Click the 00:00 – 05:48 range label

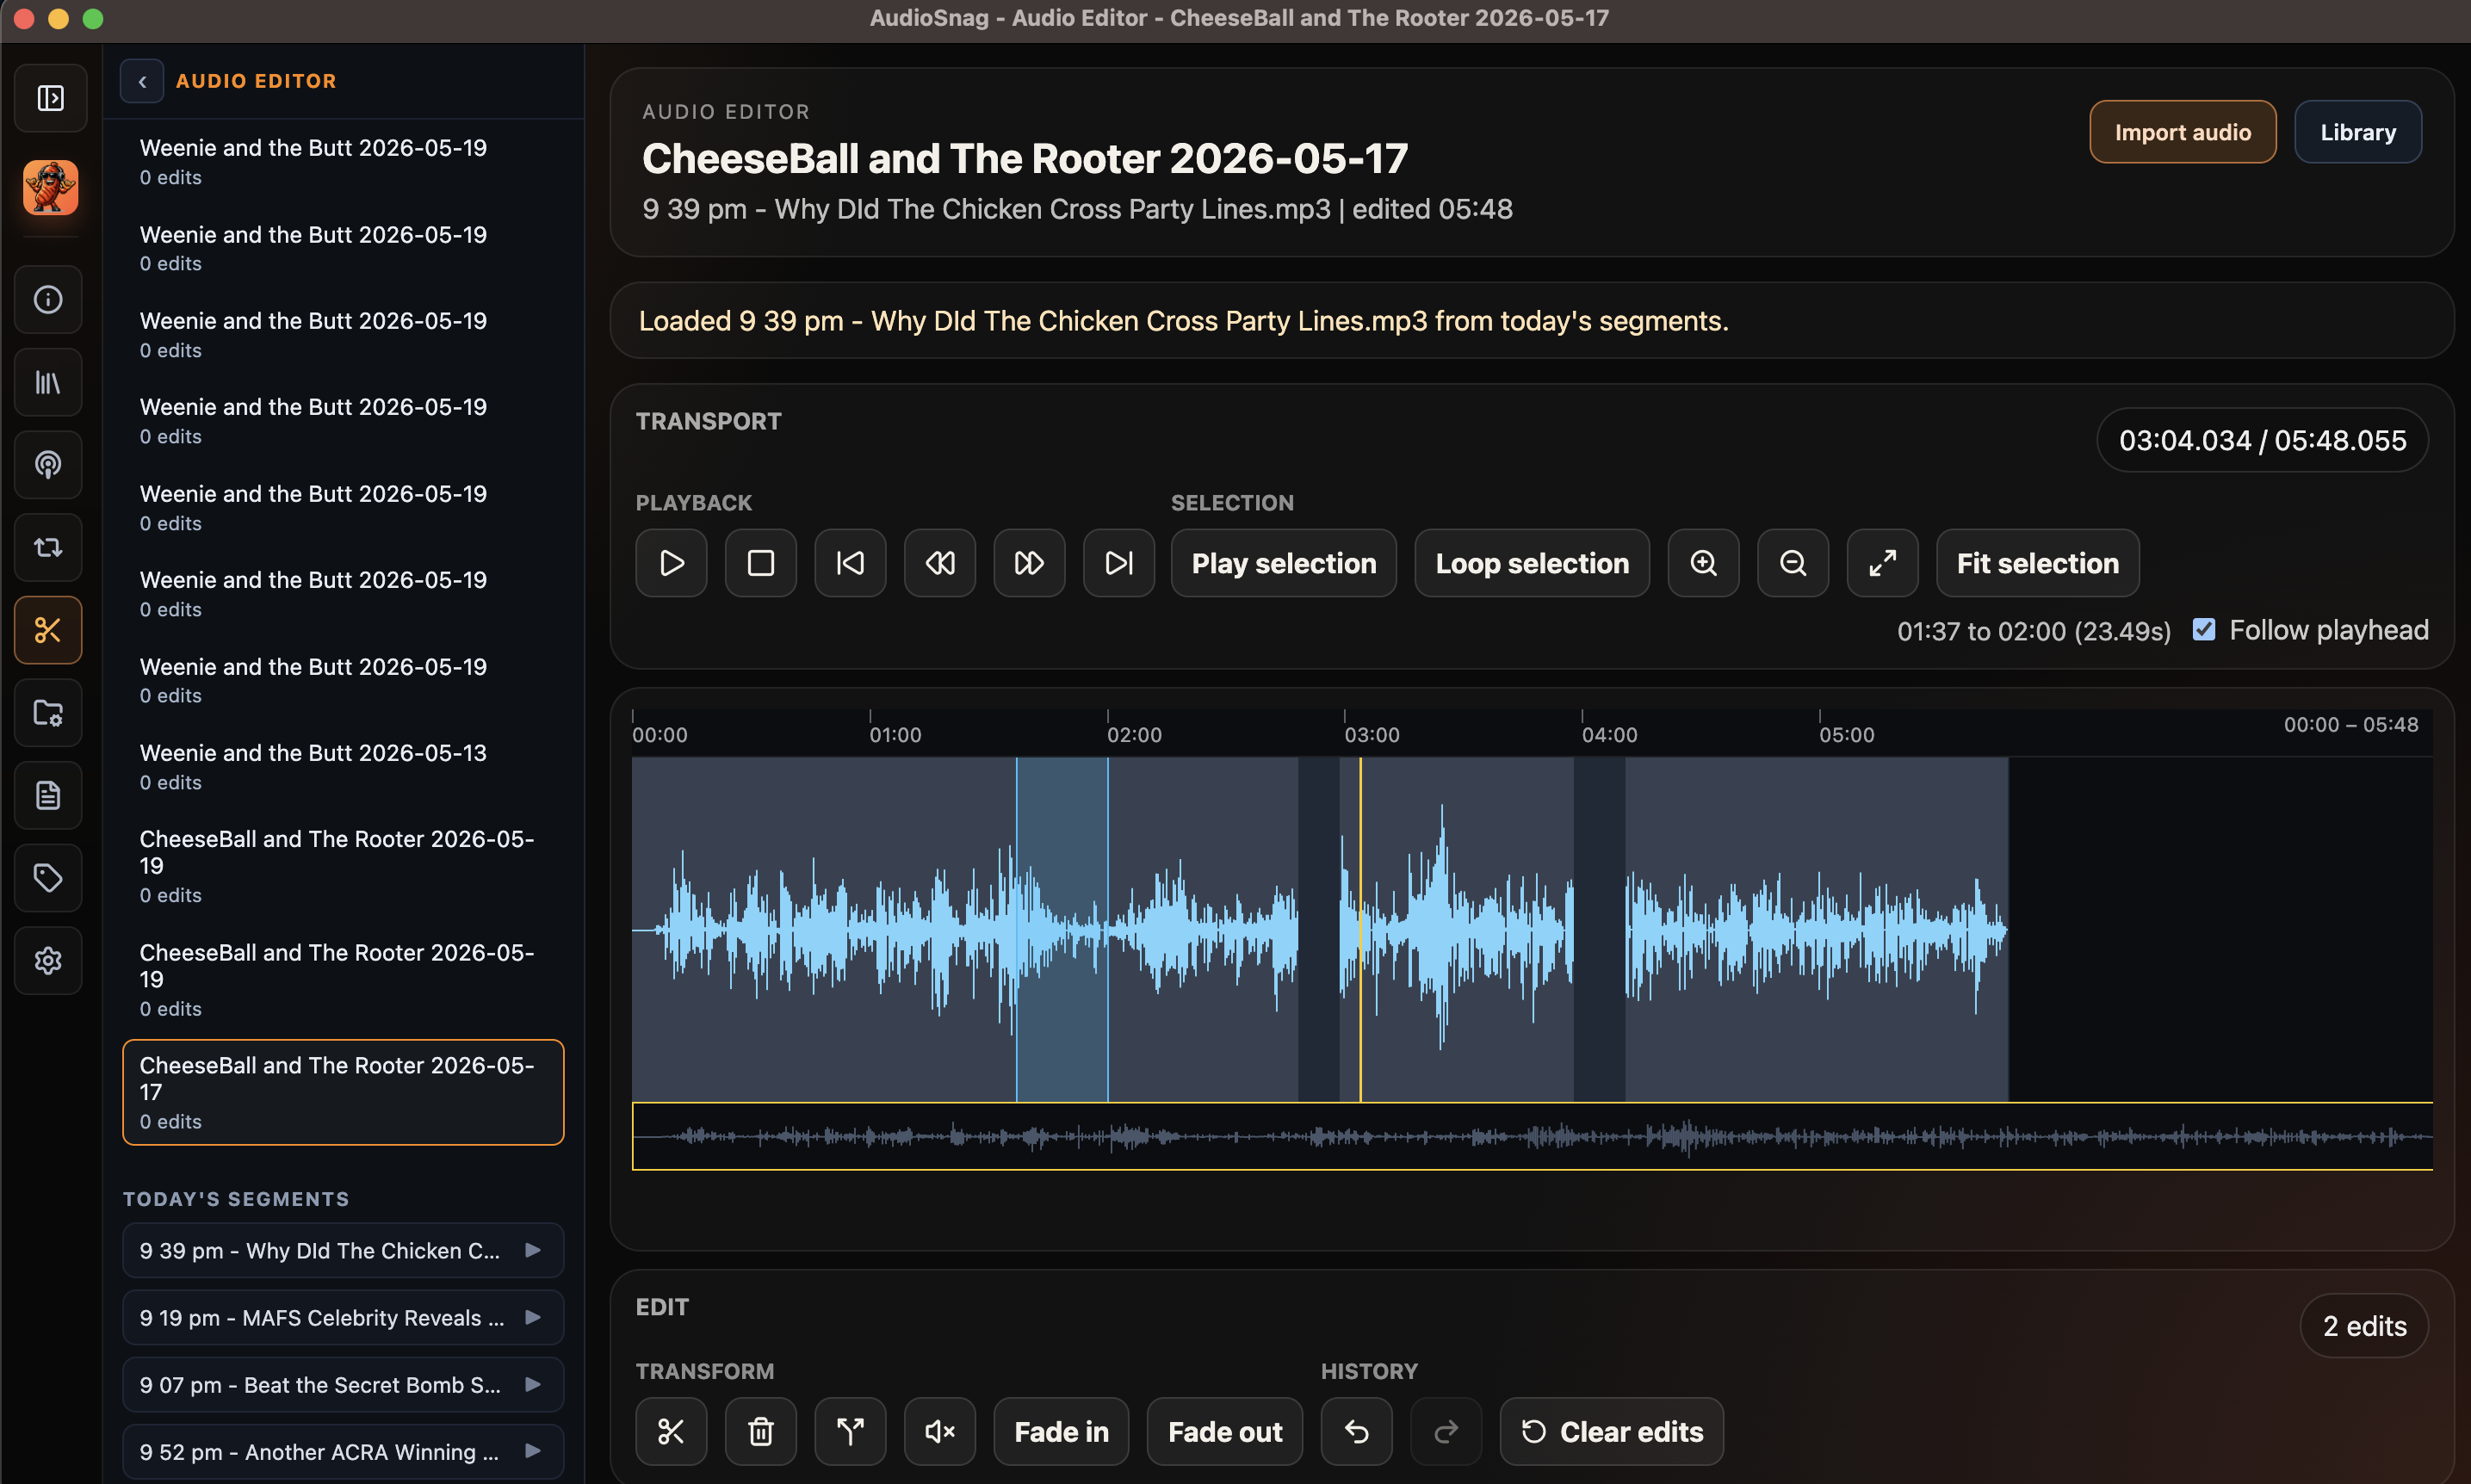coord(2350,725)
